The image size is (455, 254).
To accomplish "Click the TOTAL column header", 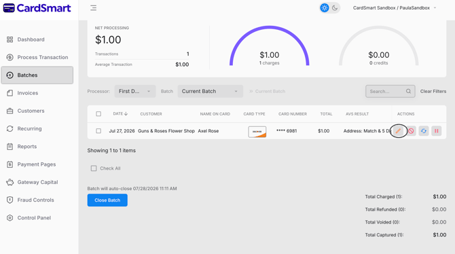I will (326, 114).
